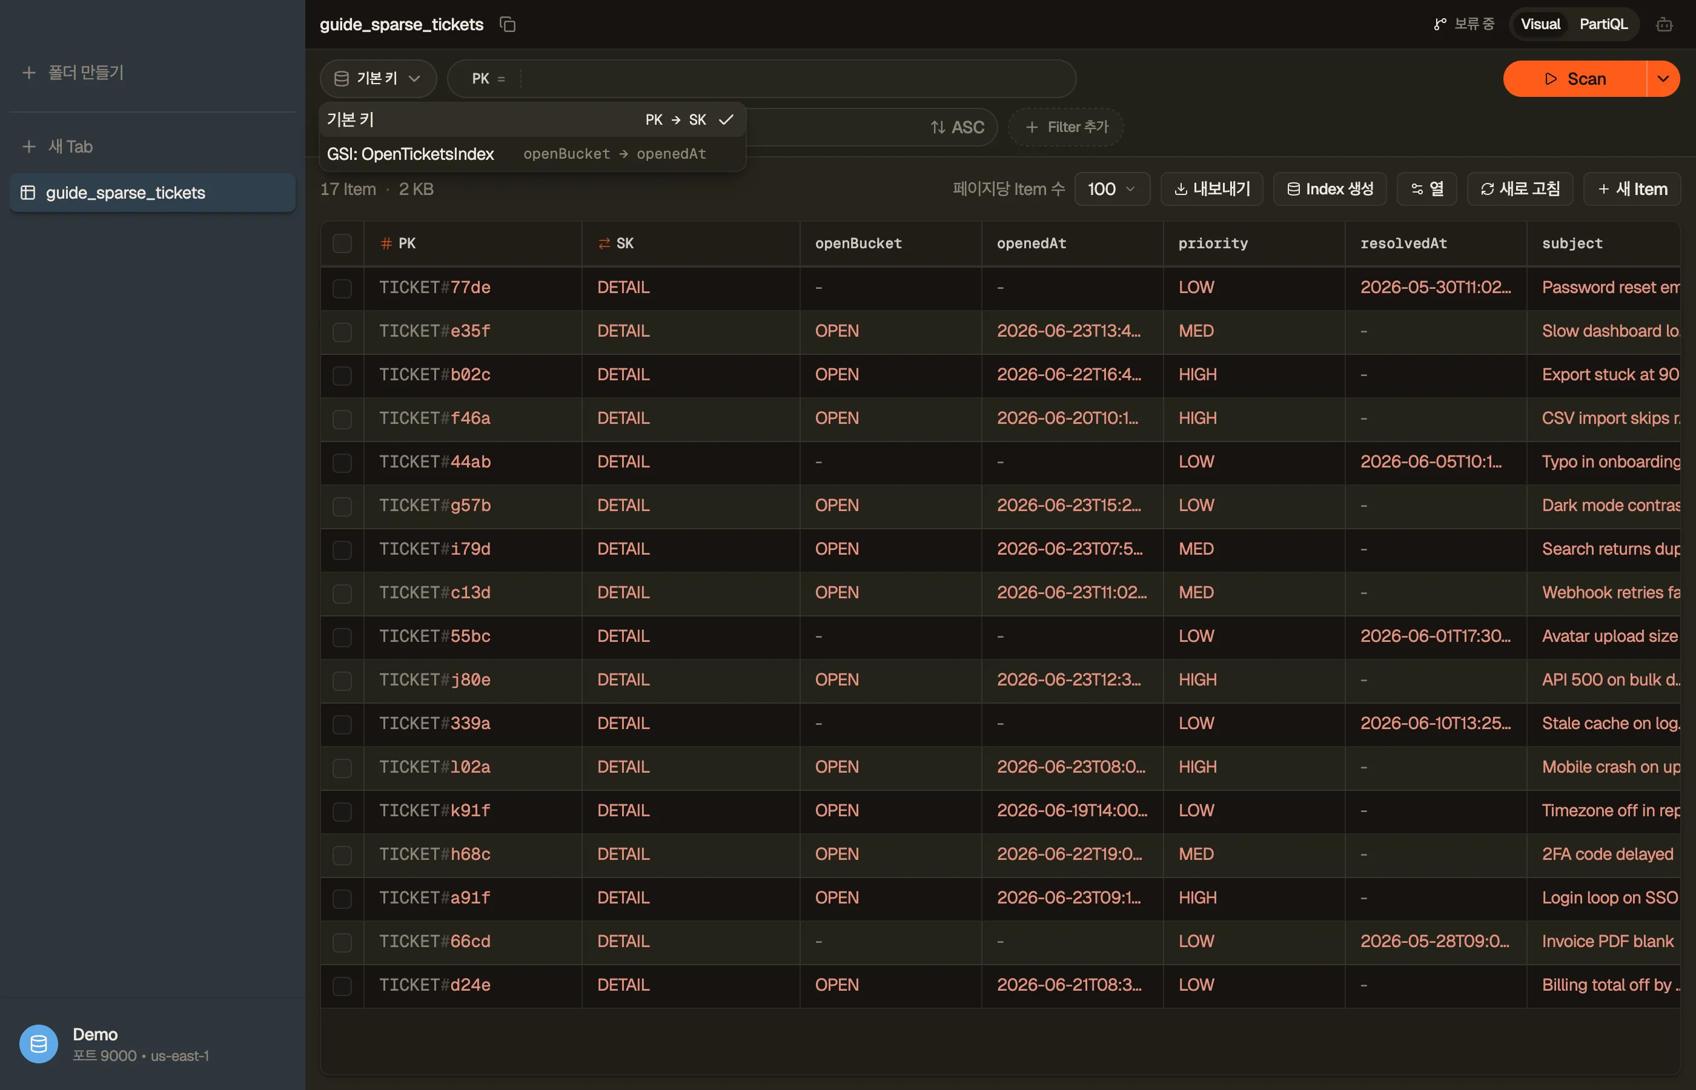
Task: Switch to the PartiQL tab
Action: pyautogui.click(x=1603, y=24)
